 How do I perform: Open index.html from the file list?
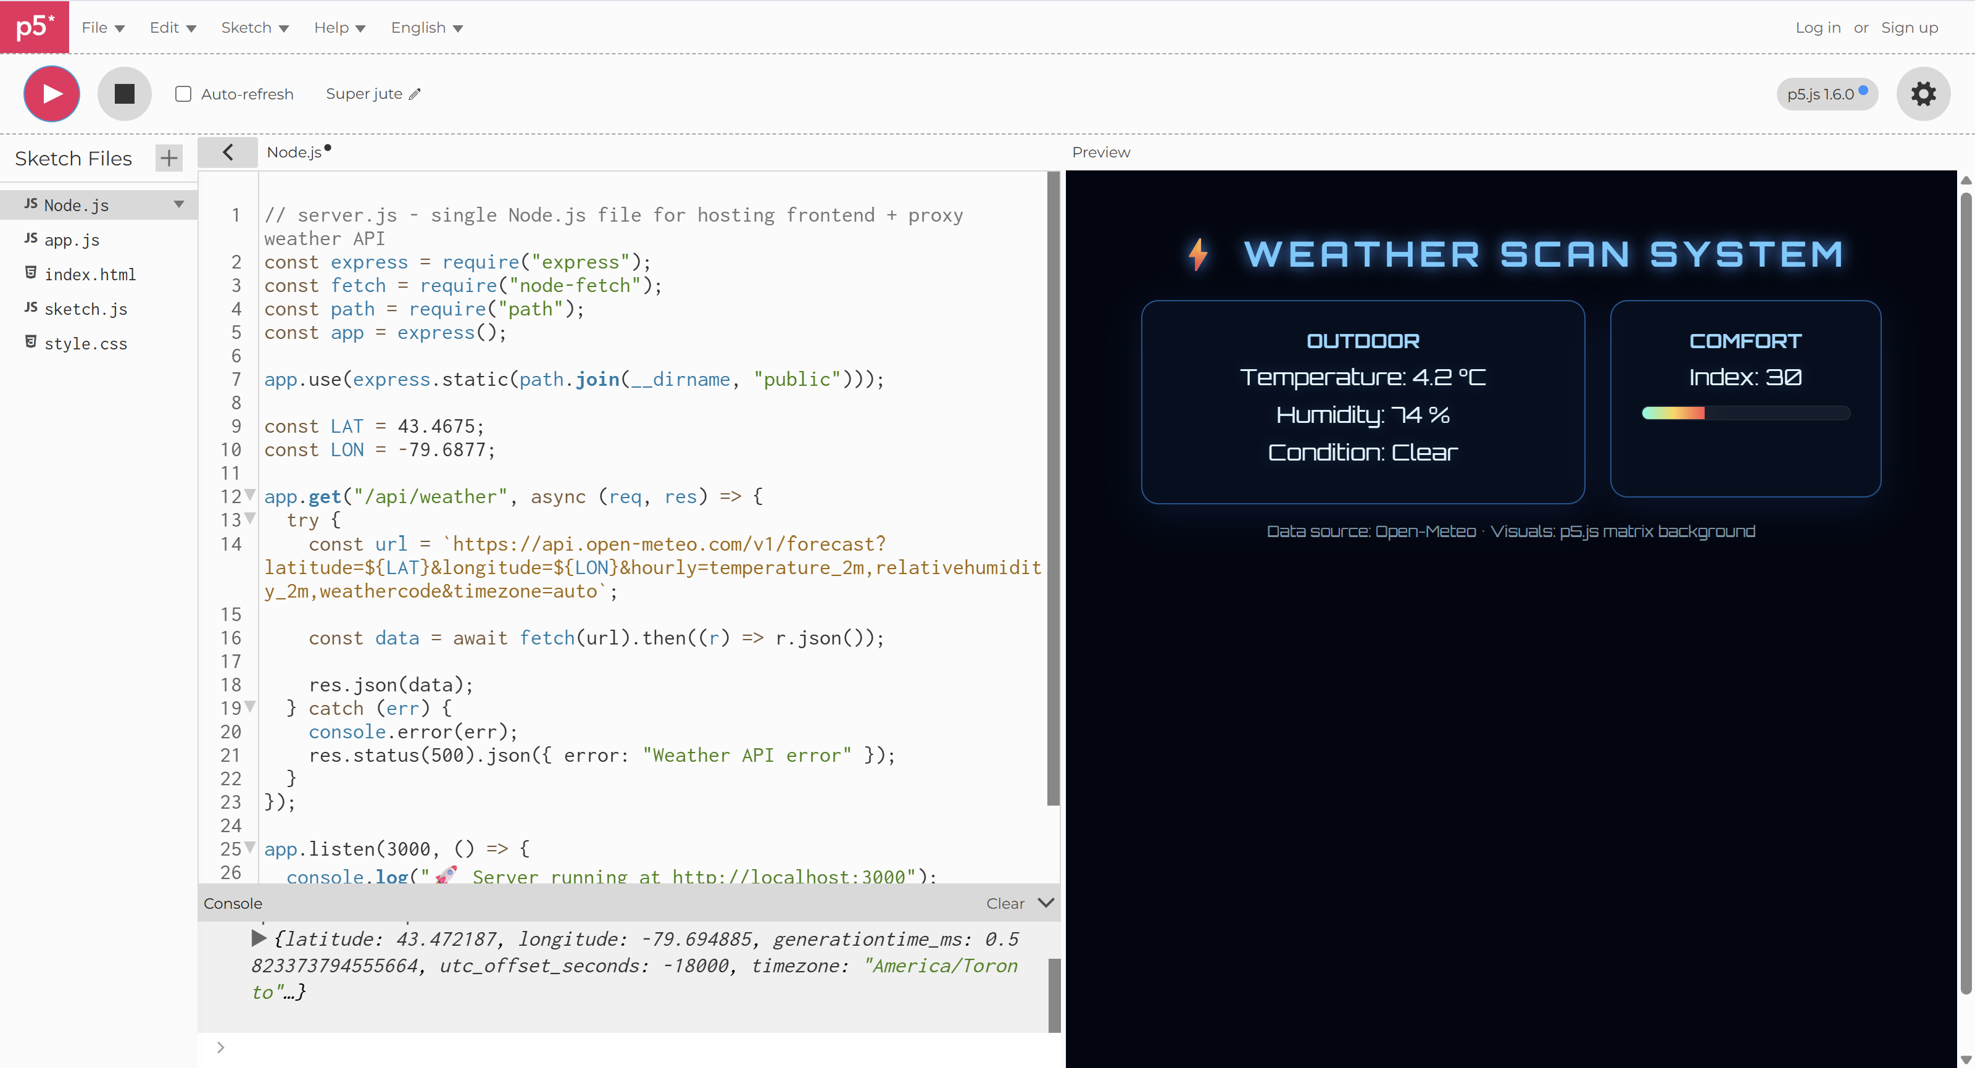point(91,273)
